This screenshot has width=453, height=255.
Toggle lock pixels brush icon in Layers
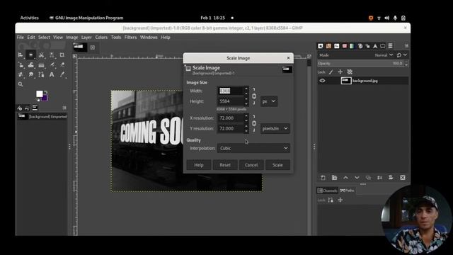pyautogui.click(x=331, y=72)
